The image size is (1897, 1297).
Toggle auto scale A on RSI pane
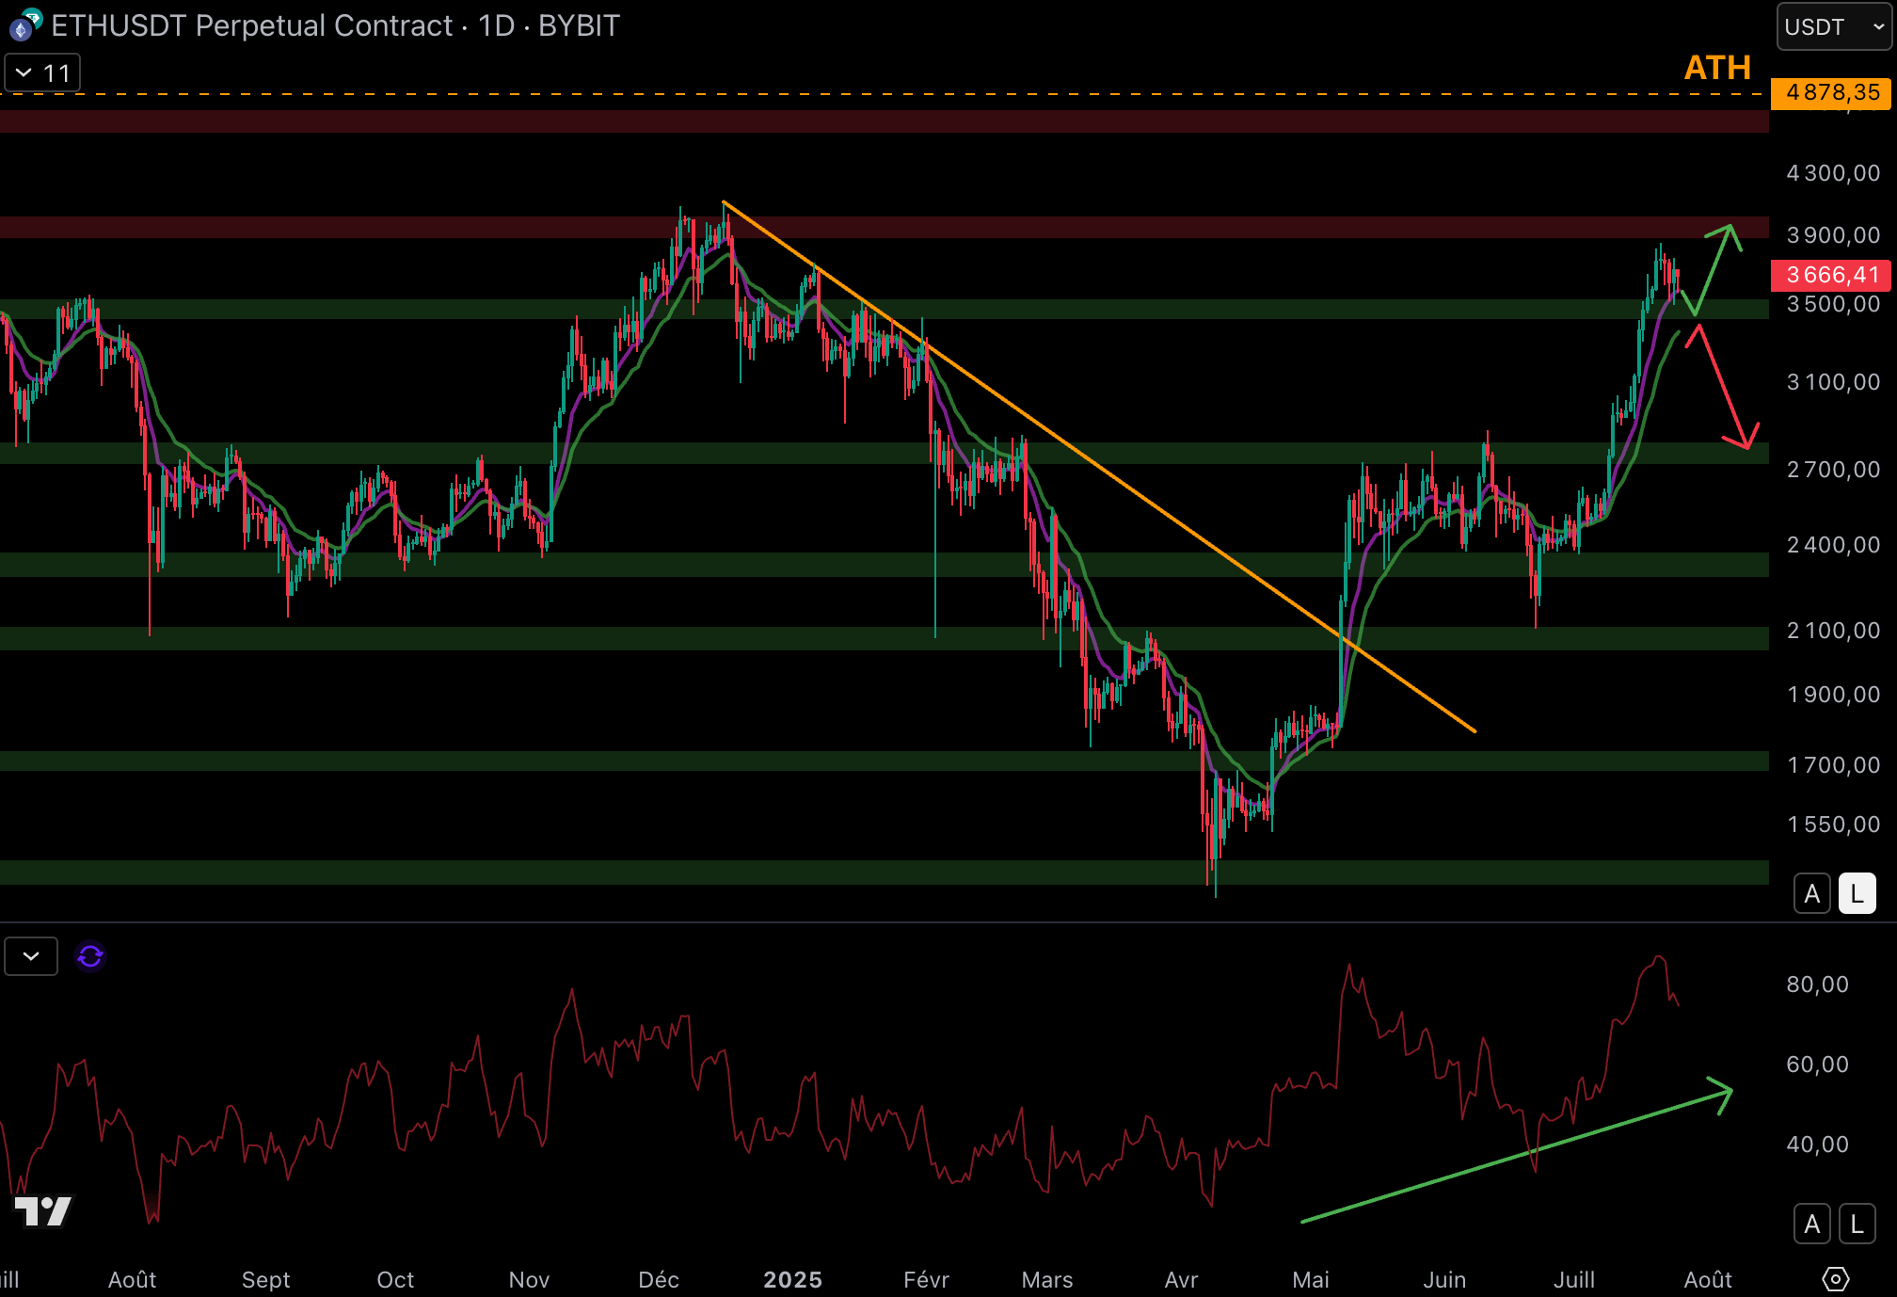tap(1811, 1224)
